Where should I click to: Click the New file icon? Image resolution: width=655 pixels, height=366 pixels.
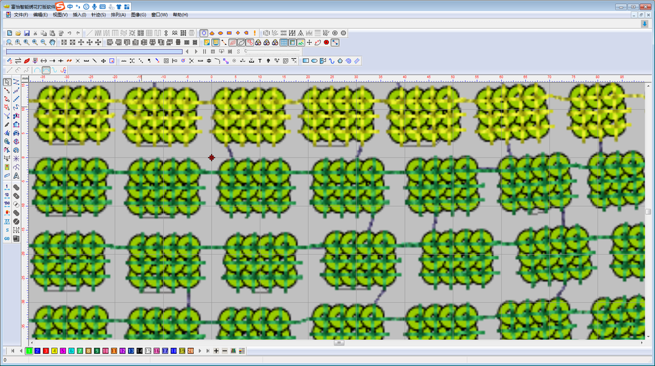tap(10, 33)
